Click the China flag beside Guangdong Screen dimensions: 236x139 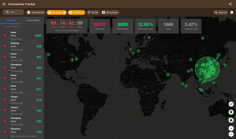click(x=5, y=68)
